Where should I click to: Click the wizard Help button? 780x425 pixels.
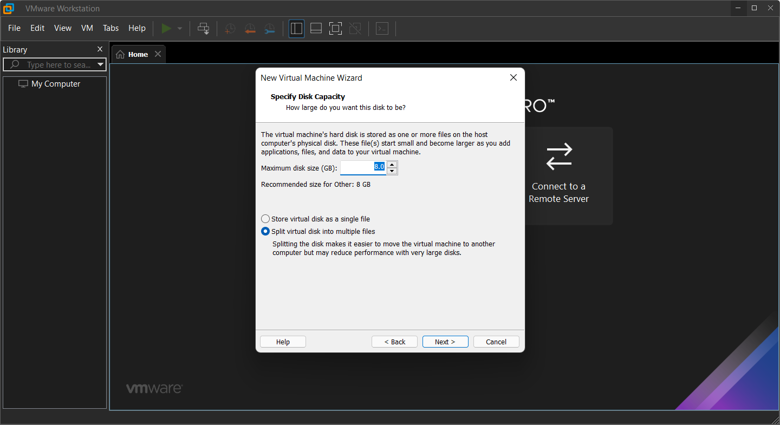[x=283, y=342]
